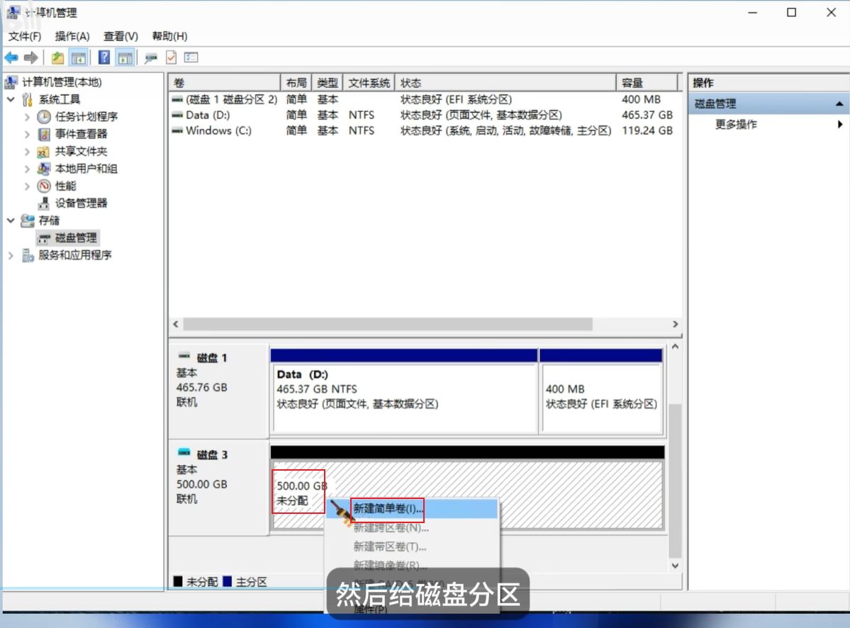The width and height of the screenshot is (850, 628).
Task: Collapse the 系统工具 tree node
Action: click(11, 100)
